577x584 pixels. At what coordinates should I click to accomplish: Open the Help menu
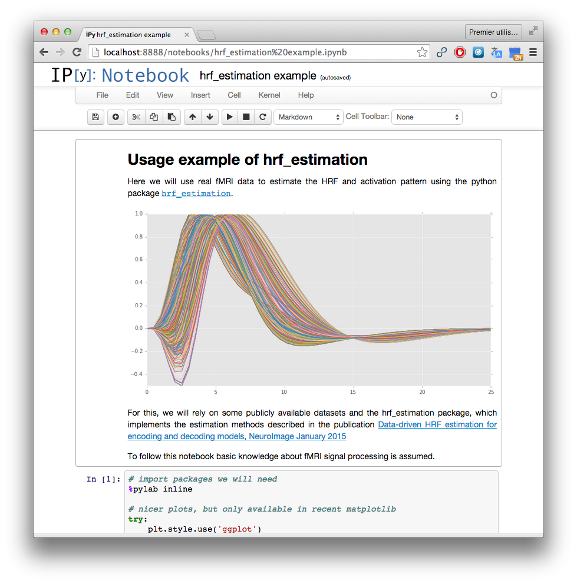306,95
